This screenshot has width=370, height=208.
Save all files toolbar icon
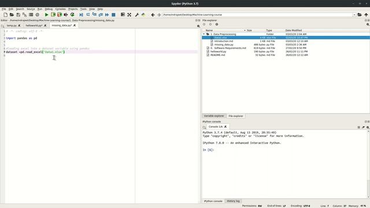coord(24,14)
